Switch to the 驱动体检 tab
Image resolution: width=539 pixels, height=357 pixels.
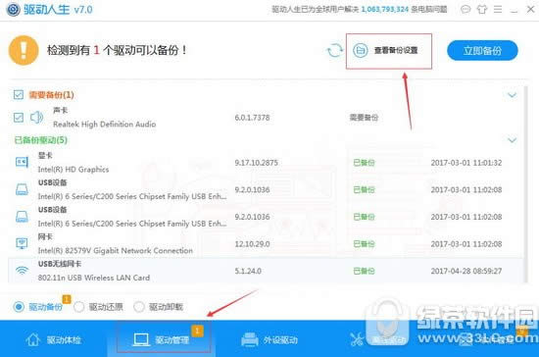click(54, 339)
